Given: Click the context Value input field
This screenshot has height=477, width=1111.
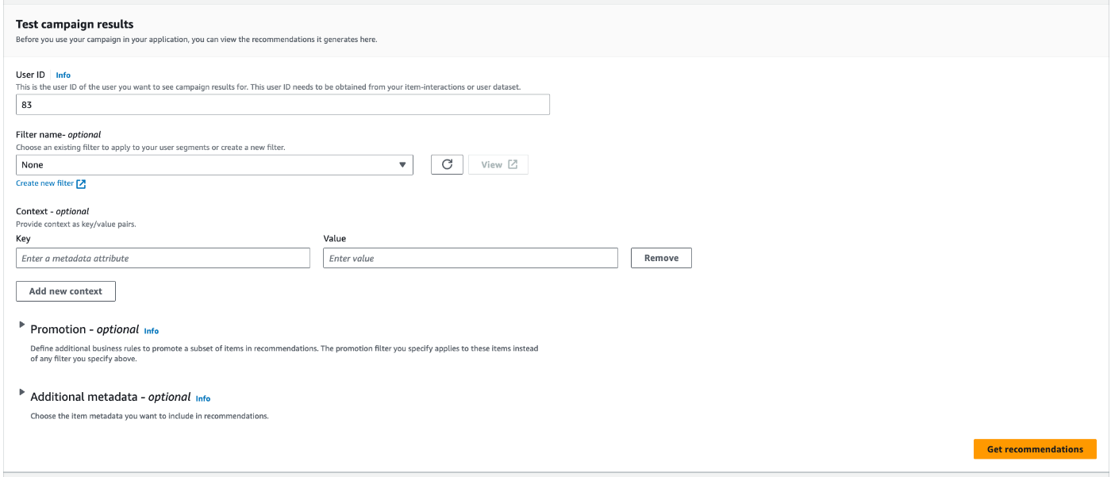Looking at the screenshot, I should pyautogui.click(x=471, y=258).
